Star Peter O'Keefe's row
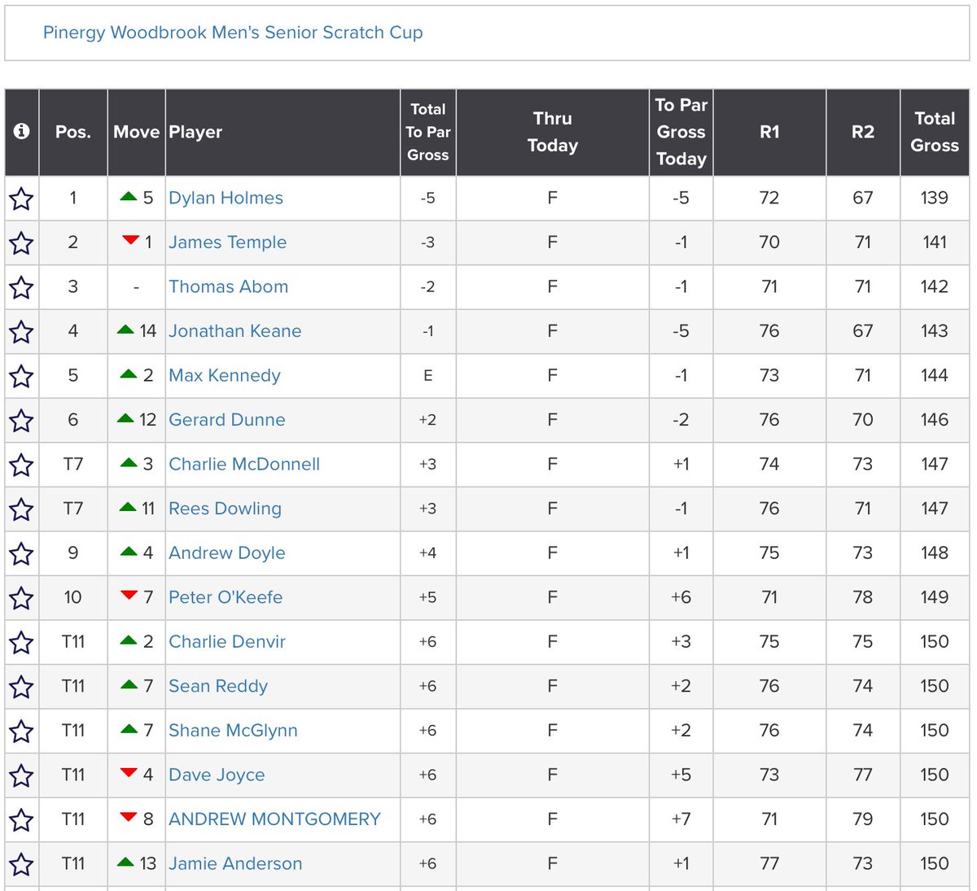Screen dimensions: 977x891 pos(21,598)
